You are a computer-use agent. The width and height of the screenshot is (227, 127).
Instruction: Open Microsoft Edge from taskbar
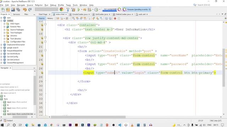pyautogui.click(x=27, y=125)
